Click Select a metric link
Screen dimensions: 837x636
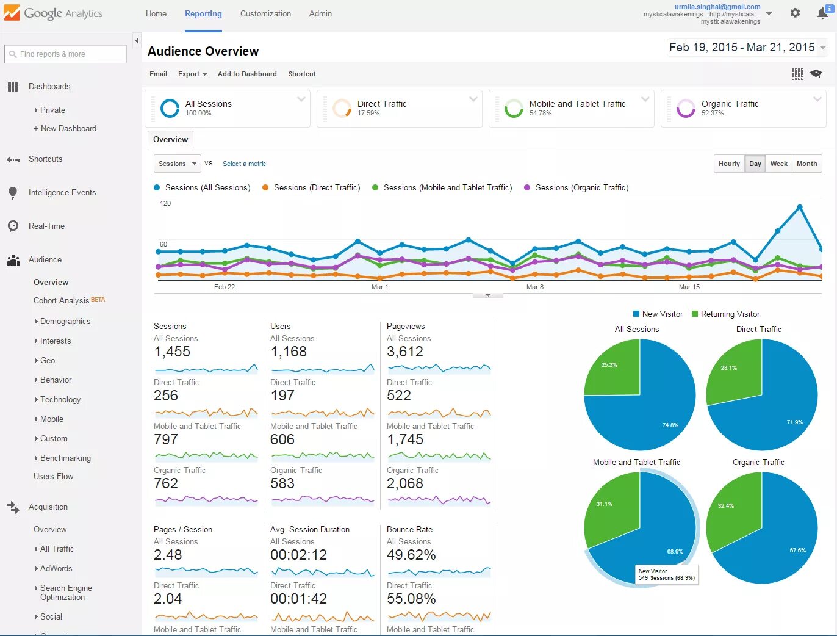(244, 164)
